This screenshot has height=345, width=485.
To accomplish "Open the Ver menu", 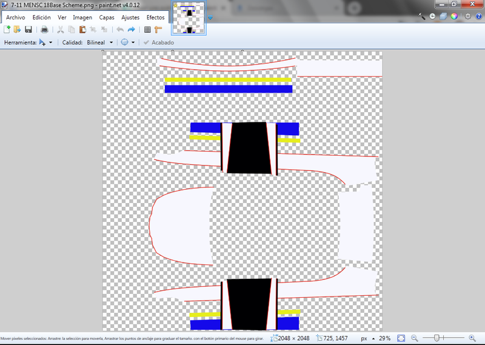I will pyautogui.click(x=62, y=18).
